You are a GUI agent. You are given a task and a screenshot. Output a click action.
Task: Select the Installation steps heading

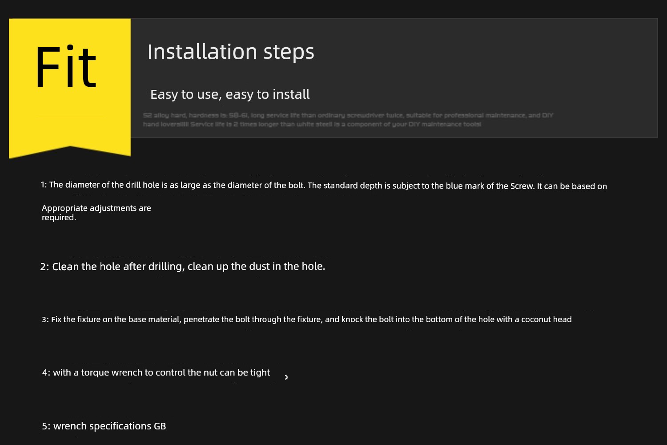231,52
